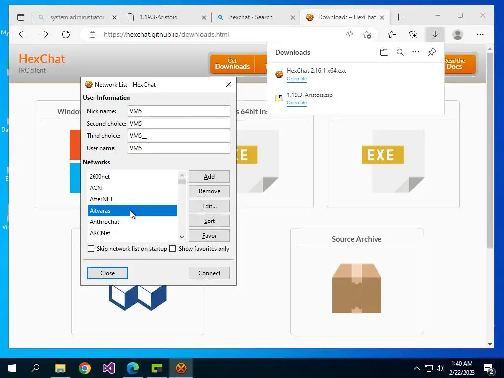The width and height of the screenshot is (504, 378).
Task: Open file link for HexChat 2.16.1 x64.exe
Action: [x=297, y=79]
